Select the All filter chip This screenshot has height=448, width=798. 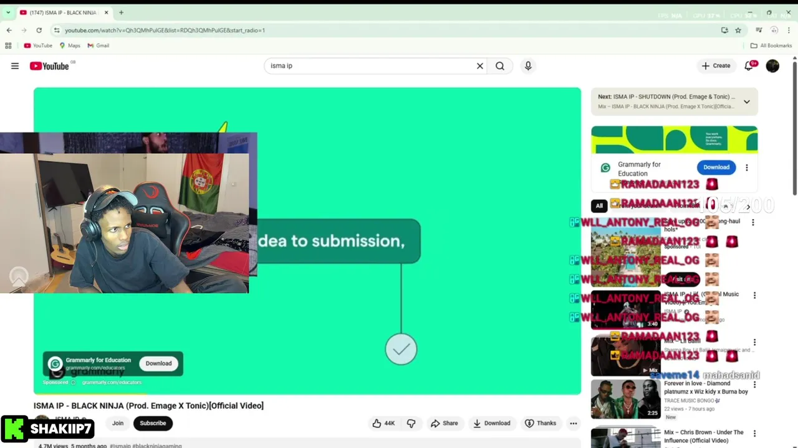coord(599,206)
